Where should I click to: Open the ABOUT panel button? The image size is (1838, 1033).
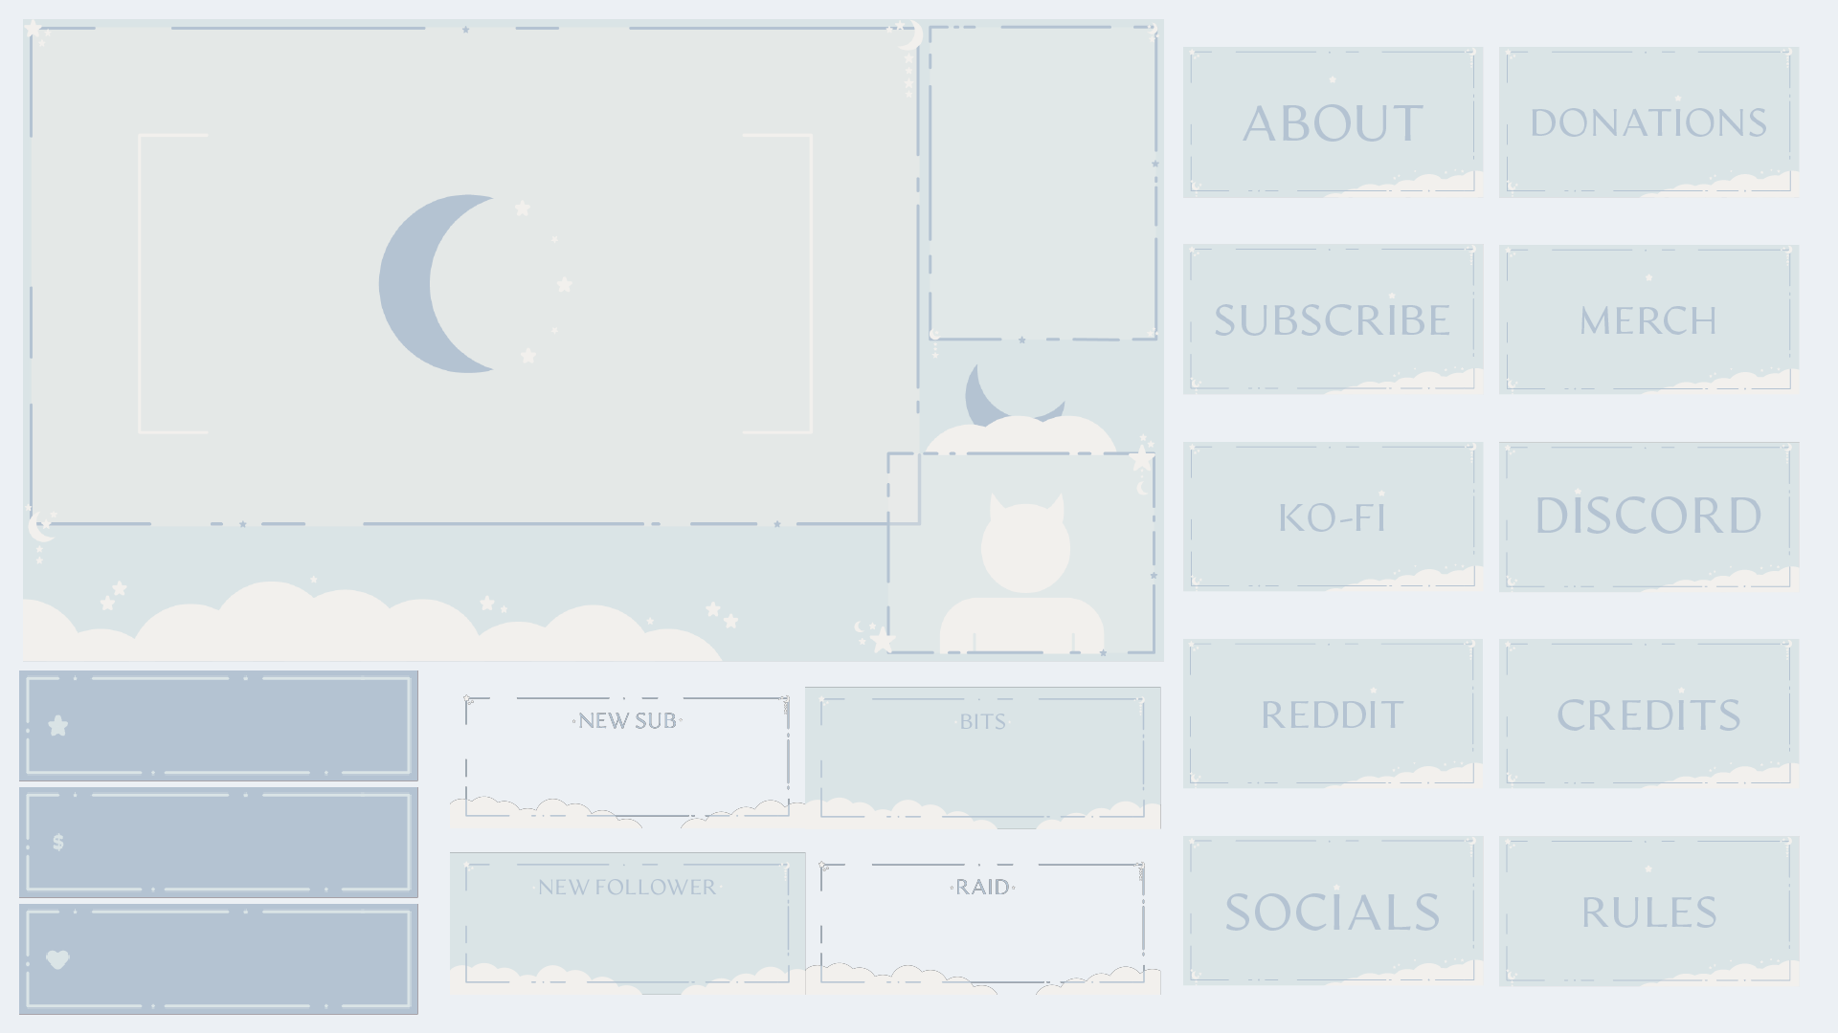tap(1332, 121)
